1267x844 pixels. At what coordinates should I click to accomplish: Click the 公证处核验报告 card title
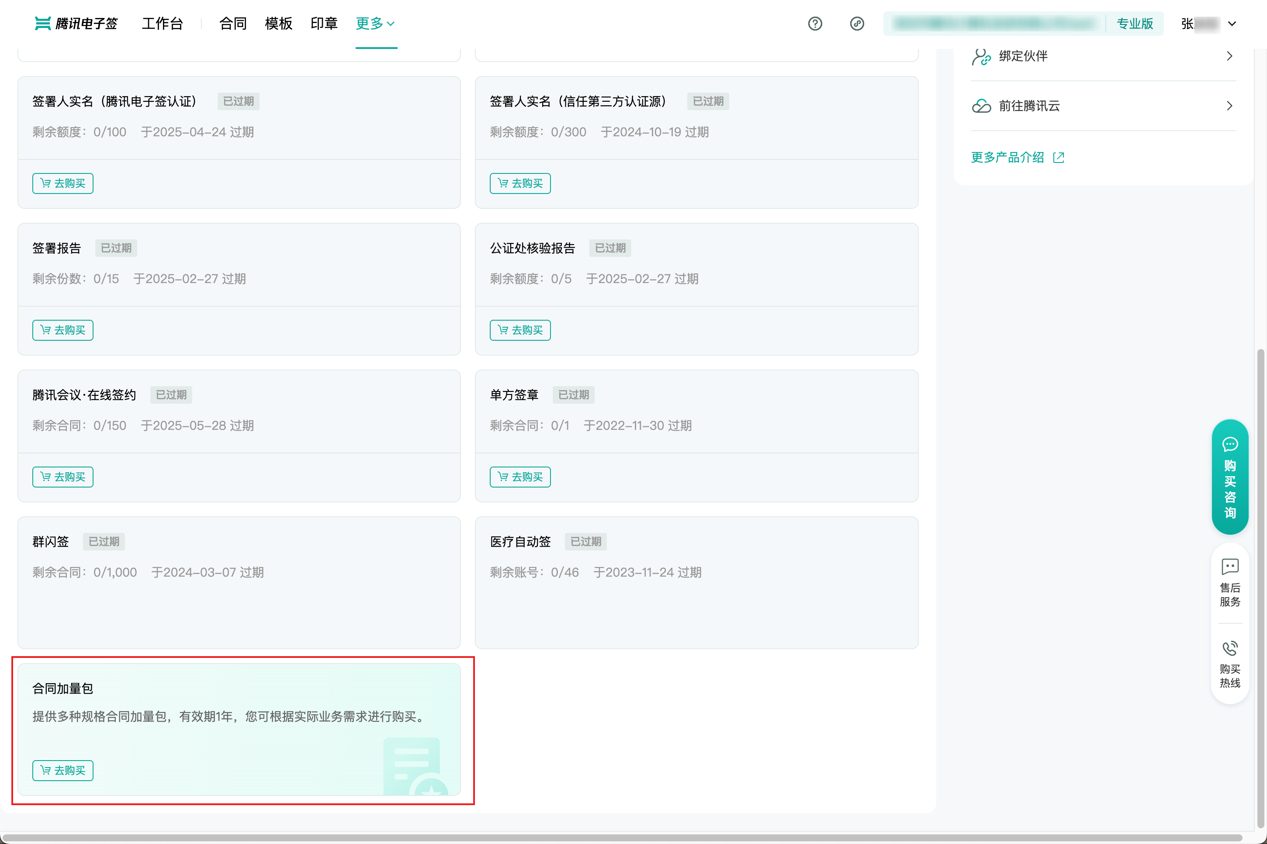[x=533, y=248]
